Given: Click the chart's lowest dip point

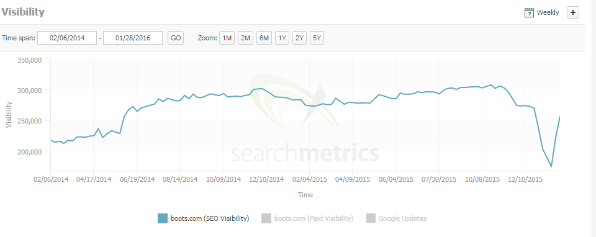Looking at the screenshot, I should tap(551, 166).
